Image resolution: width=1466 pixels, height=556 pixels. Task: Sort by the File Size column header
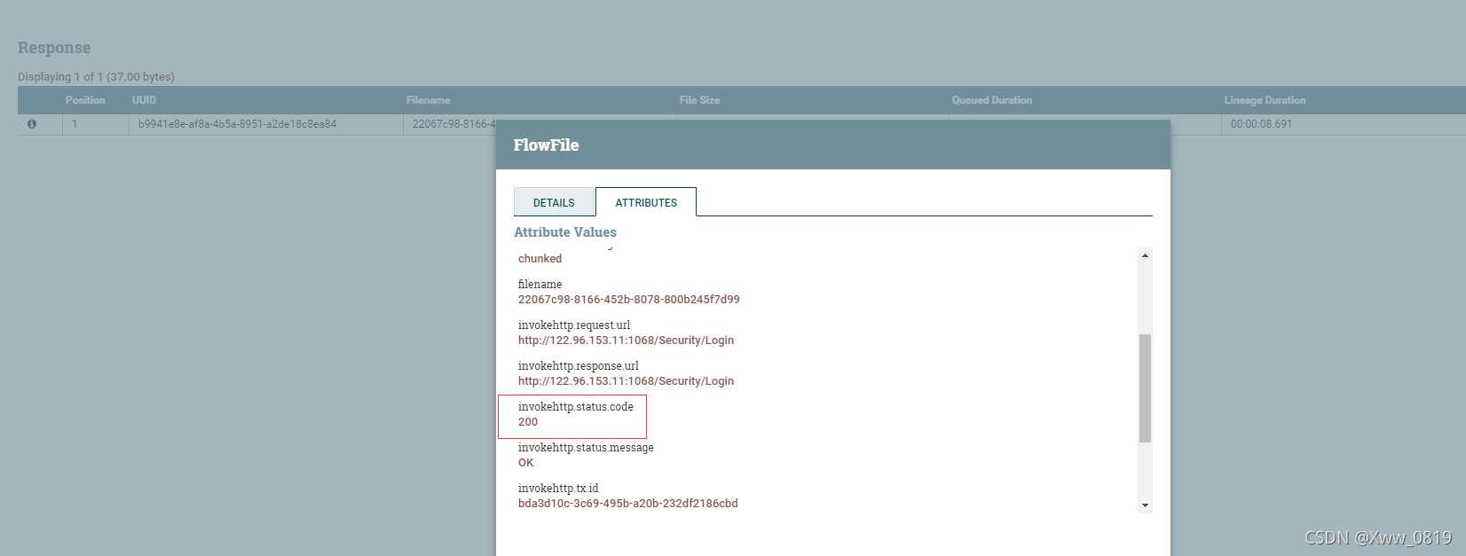(699, 100)
